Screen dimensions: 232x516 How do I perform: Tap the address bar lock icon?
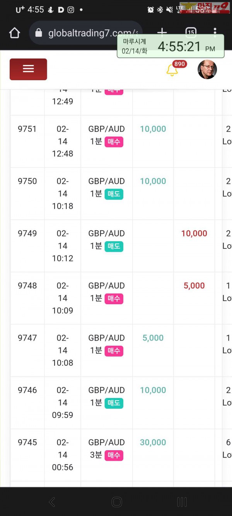pos(38,33)
